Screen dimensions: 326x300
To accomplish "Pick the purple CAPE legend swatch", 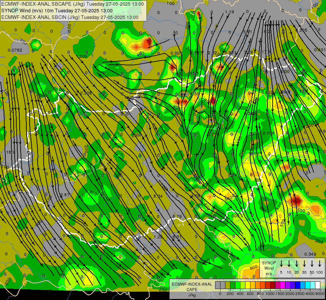I will click(287, 285).
